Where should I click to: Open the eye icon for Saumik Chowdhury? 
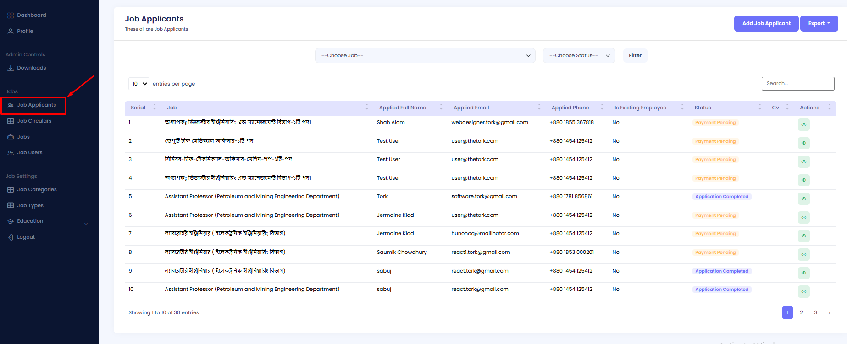(x=803, y=254)
